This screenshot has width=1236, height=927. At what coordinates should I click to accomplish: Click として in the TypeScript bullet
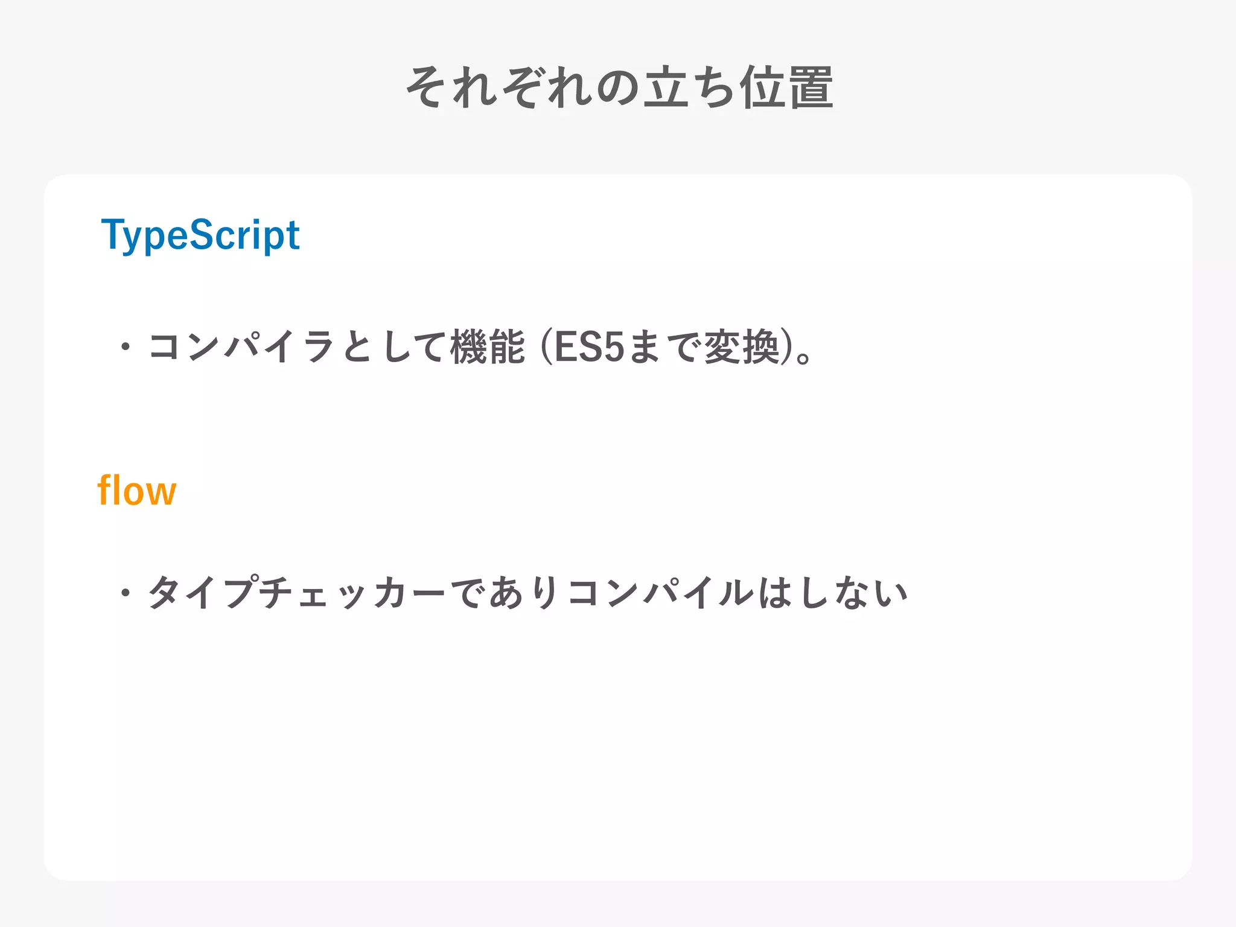pyautogui.click(x=394, y=347)
